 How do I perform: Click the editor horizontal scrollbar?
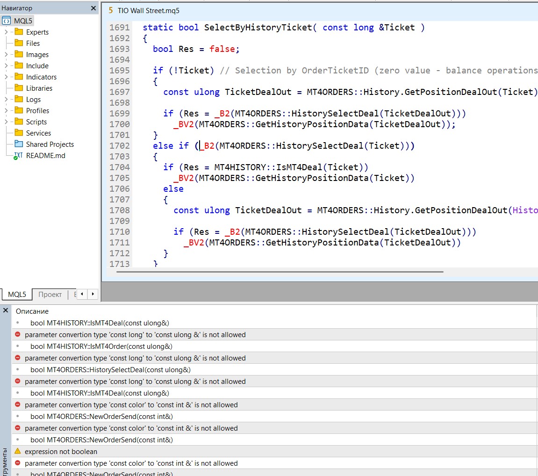(280, 272)
